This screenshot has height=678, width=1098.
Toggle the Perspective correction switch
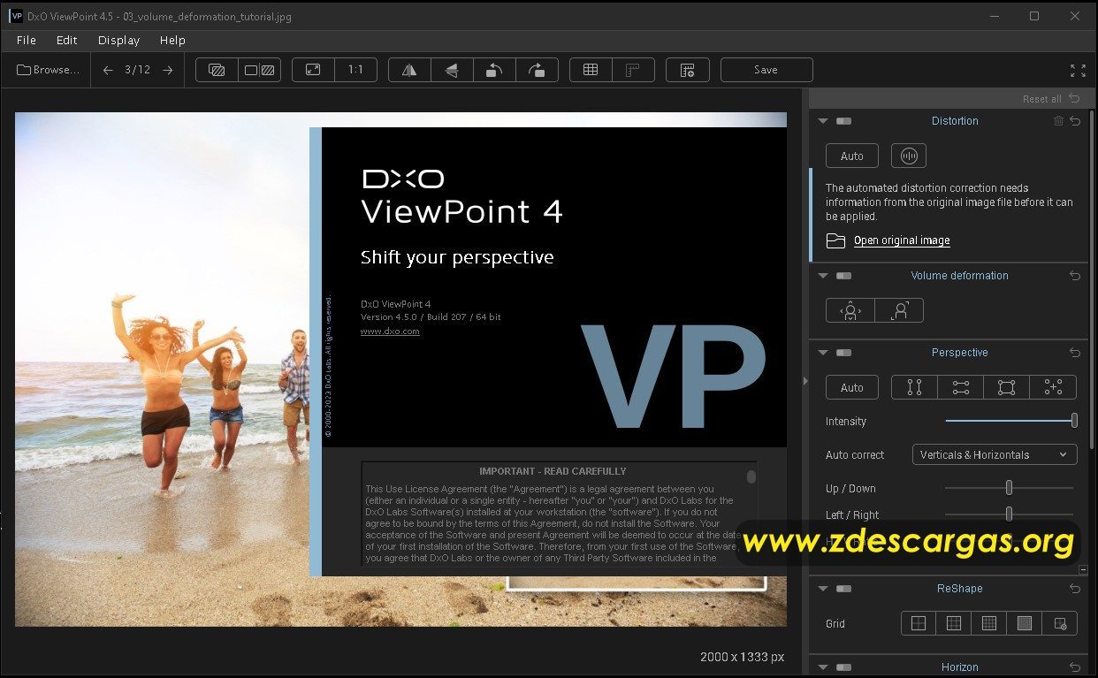843,353
